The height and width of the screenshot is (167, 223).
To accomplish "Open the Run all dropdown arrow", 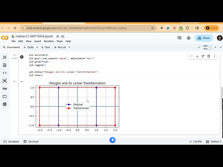I will [x=69, y=47].
